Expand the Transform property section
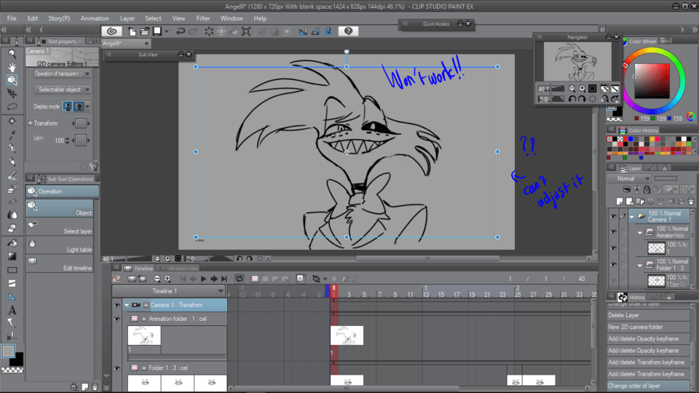 31,123
